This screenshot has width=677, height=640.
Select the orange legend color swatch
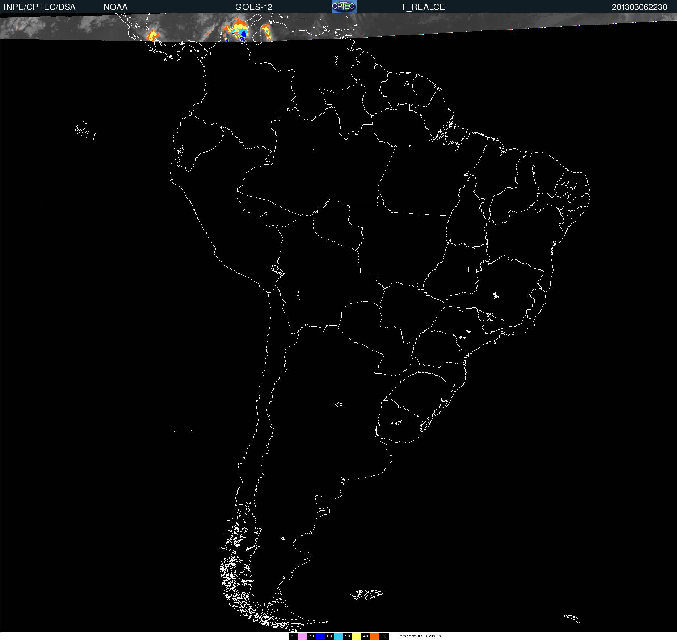click(374, 636)
